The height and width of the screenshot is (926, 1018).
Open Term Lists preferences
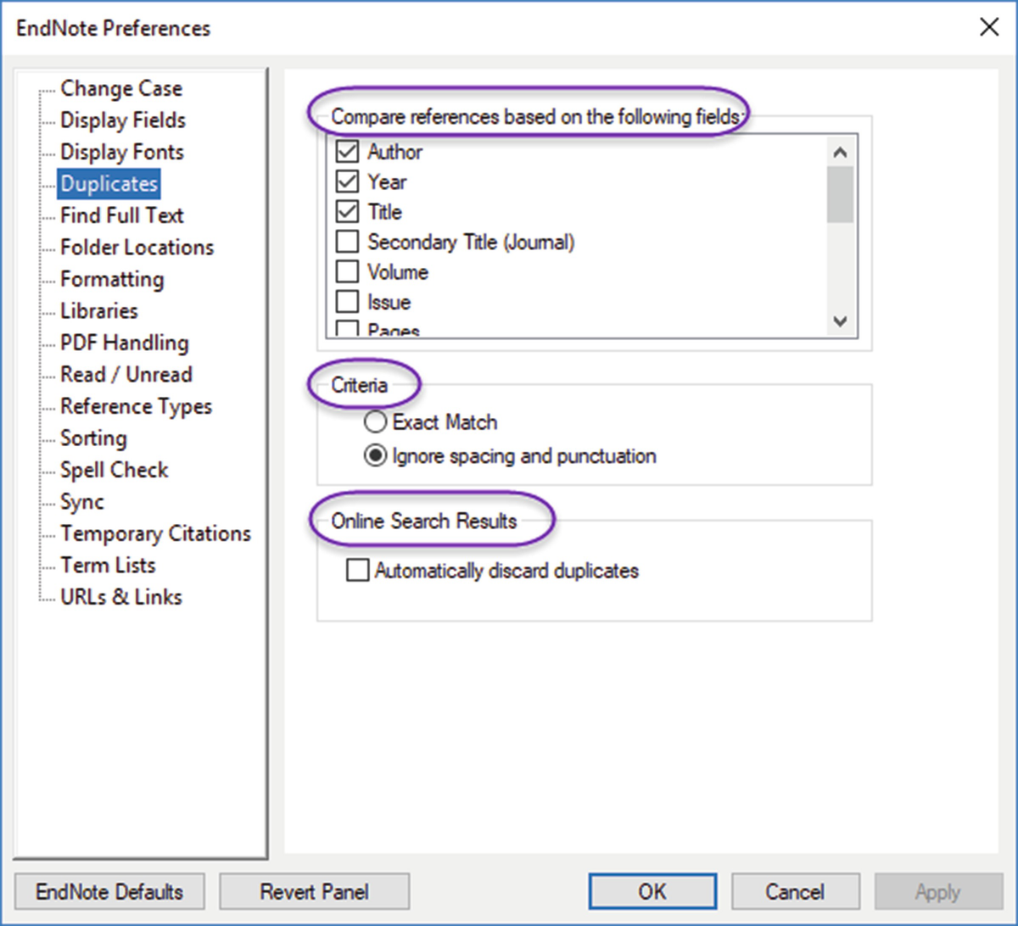(108, 566)
